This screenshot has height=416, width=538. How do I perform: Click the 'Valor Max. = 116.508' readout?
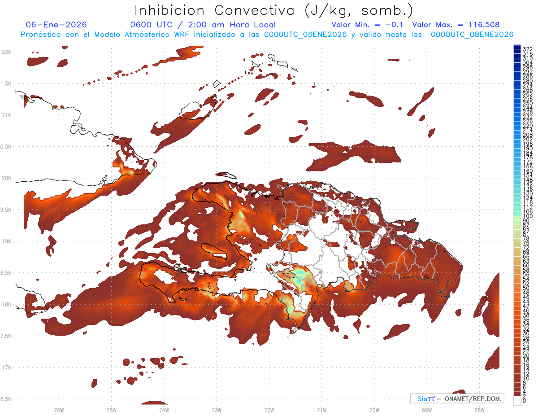tap(456, 25)
